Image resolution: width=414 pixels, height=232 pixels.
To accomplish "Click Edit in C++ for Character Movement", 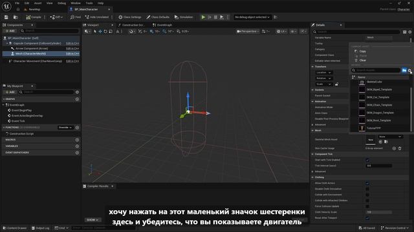I will pos(72,61).
